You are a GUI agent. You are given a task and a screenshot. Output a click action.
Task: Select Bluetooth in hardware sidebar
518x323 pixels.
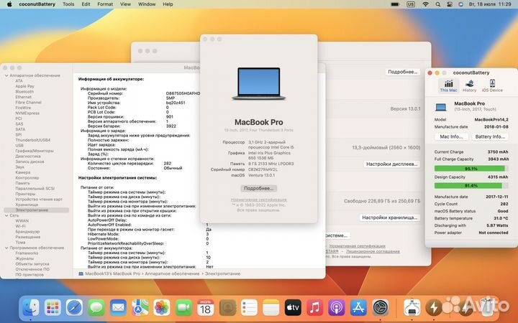click(x=24, y=92)
